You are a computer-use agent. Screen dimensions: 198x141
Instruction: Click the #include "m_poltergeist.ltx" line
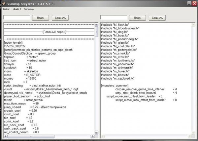[119, 50]
